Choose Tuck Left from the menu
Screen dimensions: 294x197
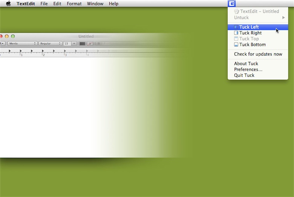[x=258, y=27]
